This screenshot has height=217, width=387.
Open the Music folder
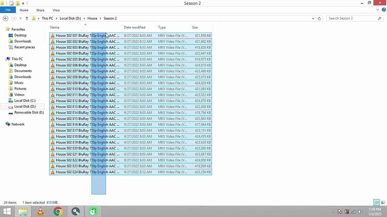(19, 83)
